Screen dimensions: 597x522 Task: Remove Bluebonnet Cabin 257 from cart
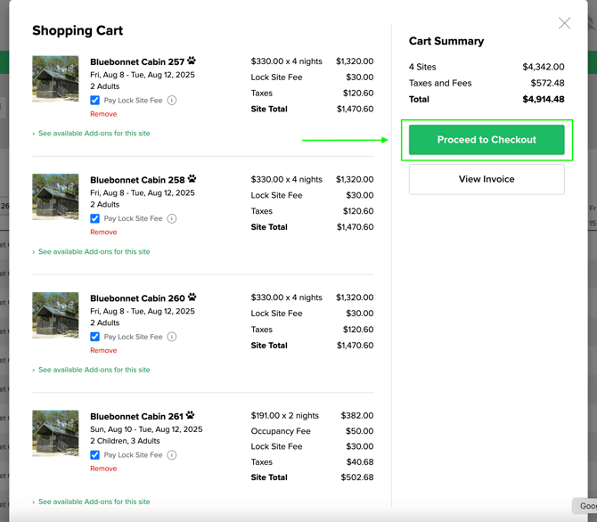click(x=103, y=114)
